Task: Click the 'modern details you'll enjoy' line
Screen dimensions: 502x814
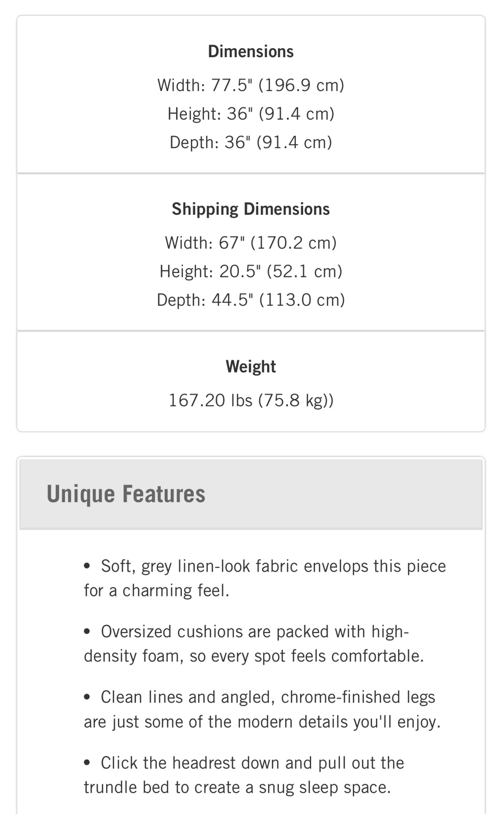Action: point(262,722)
